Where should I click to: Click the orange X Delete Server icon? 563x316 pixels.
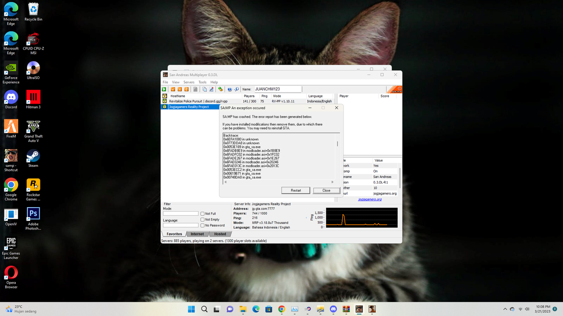180,89
